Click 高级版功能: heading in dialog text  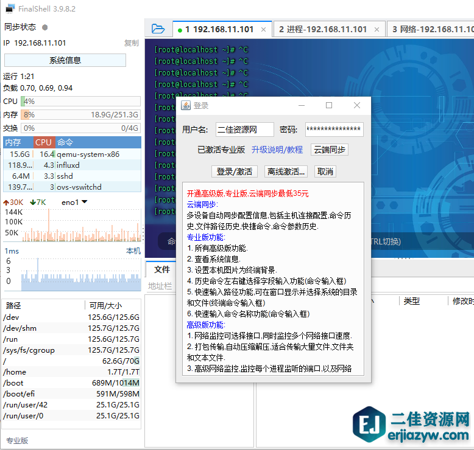click(x=206, y=325)
